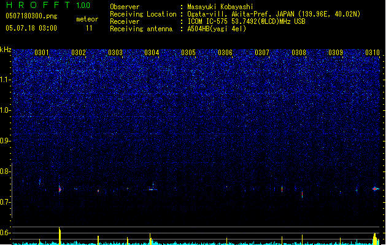Click the 'meteor' label

(87, 19)
